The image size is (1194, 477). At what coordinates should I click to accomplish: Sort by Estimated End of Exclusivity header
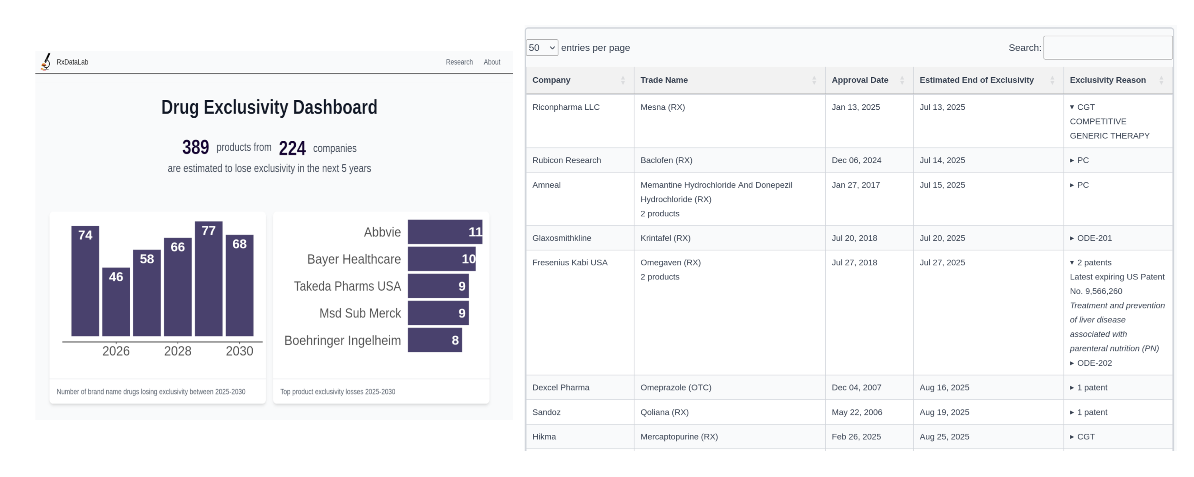pos(988,80)
